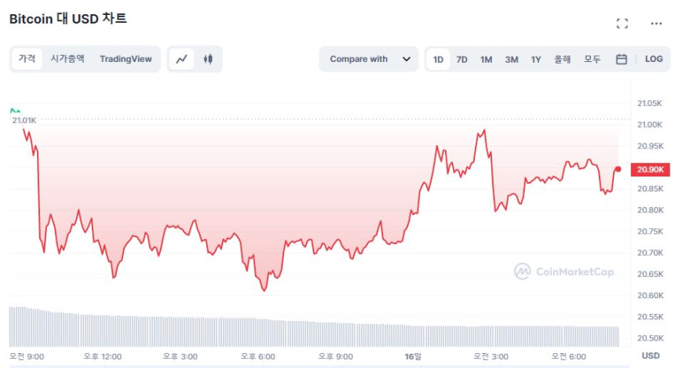Click the 20.90K current price label
Viewport: 675px width, 368px height.
pyautogui.click(x=651, y=169)
